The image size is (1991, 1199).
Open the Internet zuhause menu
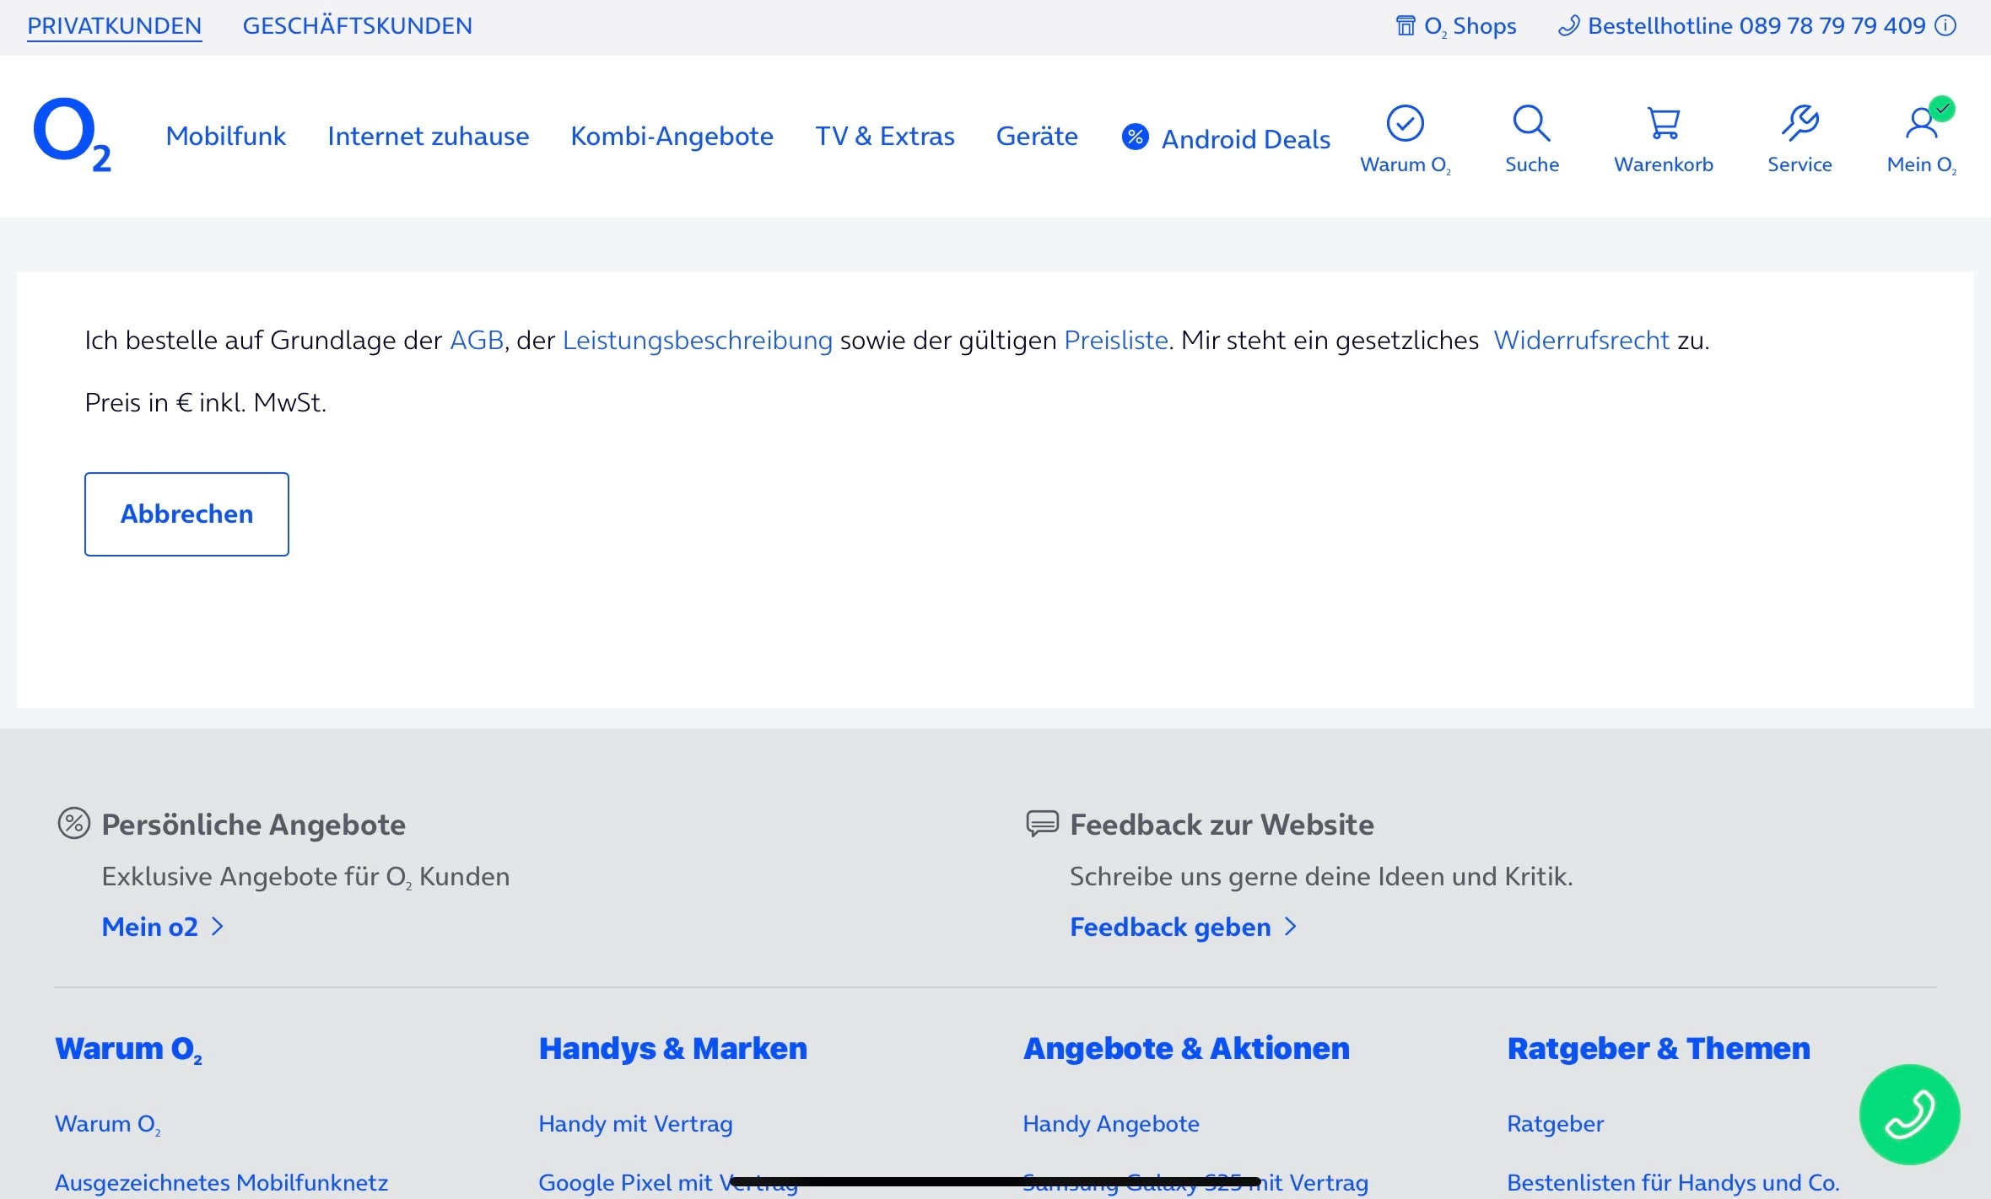(x=428, y=136)
